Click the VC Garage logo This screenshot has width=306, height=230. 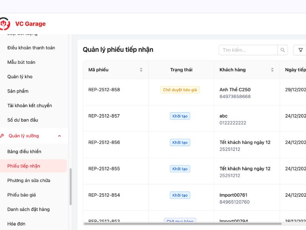point(23,23)
